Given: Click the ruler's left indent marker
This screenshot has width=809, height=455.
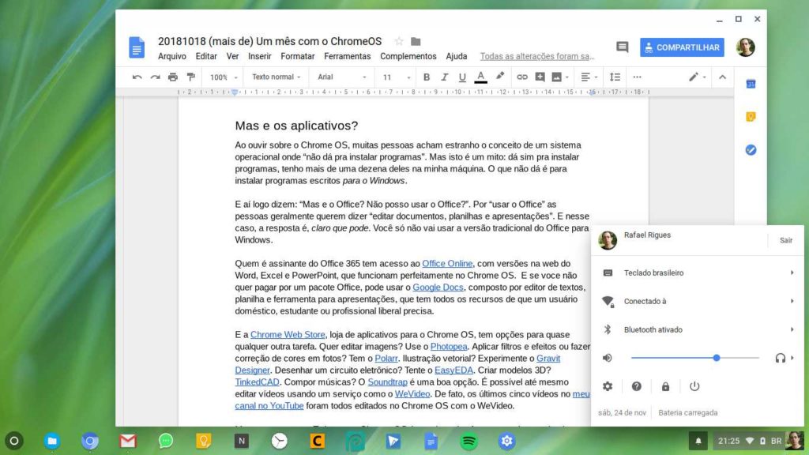Looking at the screenshot, I should 234,92.
